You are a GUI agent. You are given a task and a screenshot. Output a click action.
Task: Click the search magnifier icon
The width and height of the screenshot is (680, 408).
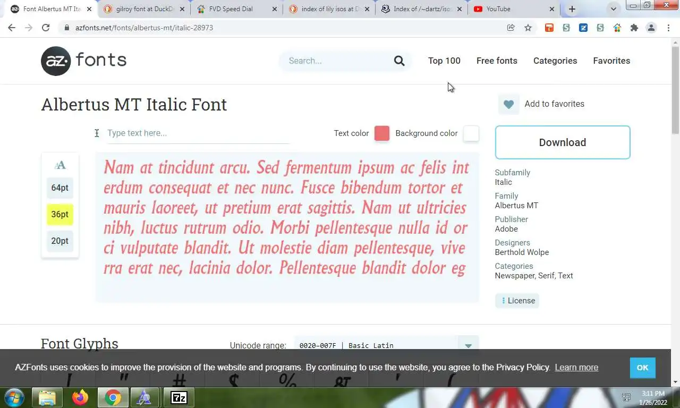399,61
